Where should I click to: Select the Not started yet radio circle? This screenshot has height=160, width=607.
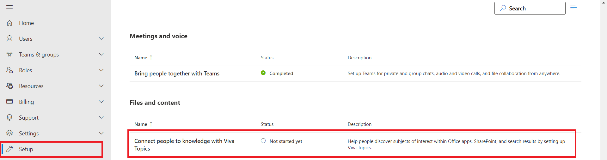263,141
